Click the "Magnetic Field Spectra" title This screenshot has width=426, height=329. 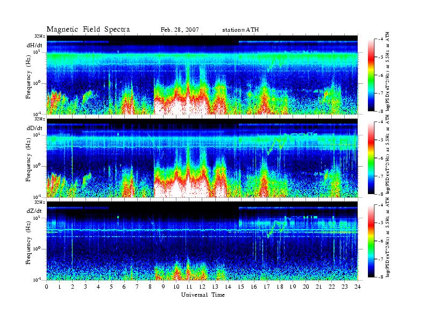coord(88,30)
